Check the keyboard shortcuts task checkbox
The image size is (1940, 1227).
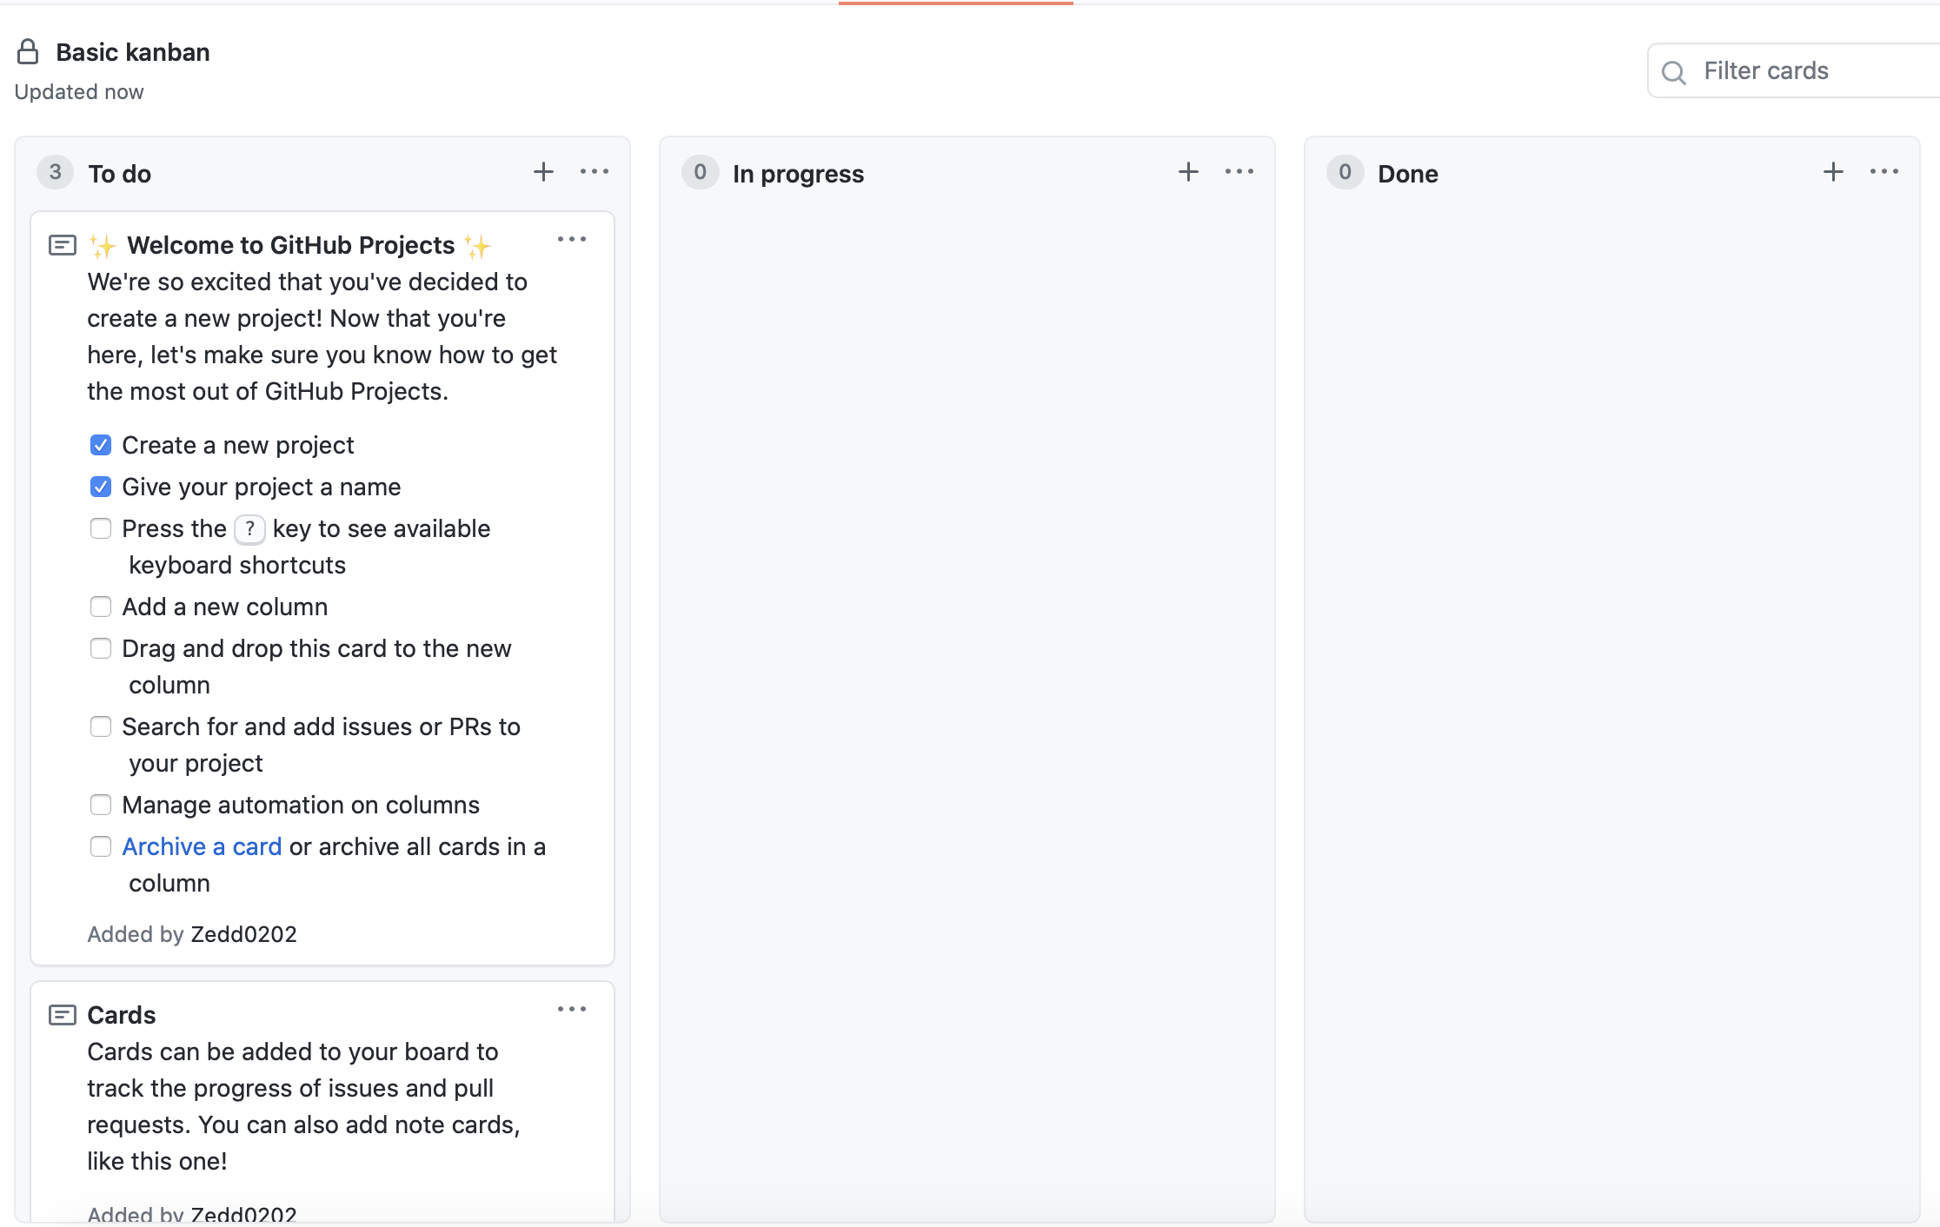(101, 528)
